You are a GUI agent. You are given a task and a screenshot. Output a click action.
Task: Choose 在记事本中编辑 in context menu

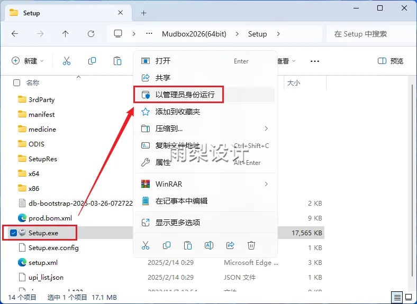pyautogui.click(x=205, y=201)
